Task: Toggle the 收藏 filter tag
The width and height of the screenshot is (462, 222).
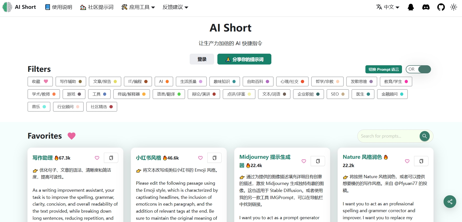Action: tap(40, 81)
